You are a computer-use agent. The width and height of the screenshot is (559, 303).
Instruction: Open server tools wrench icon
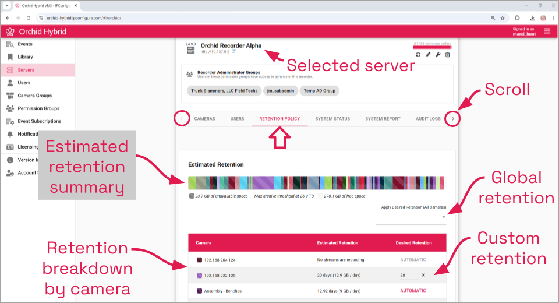tap(438, 55)
